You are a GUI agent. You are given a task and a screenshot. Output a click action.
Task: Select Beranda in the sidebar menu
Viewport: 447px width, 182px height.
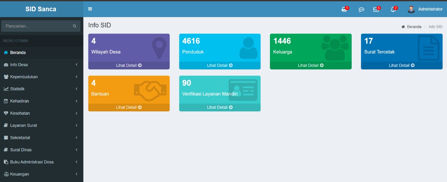[18, 53]
